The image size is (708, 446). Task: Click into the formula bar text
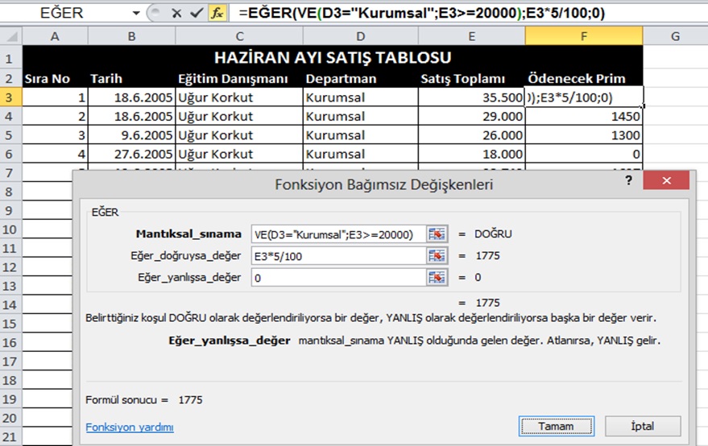[x=467, y=13]
